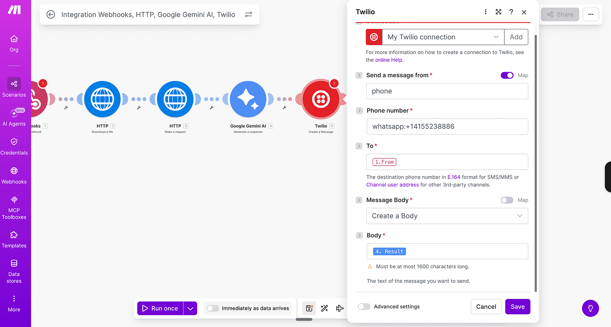611x327 pixels.
Task: Click the To input field
Action: 447,162
